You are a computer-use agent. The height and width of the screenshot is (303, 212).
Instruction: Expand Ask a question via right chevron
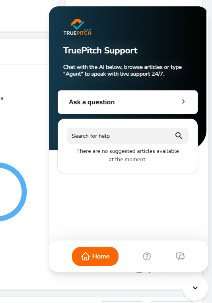[183, 102]
